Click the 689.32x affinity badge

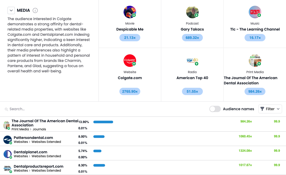tap(192, 38)
